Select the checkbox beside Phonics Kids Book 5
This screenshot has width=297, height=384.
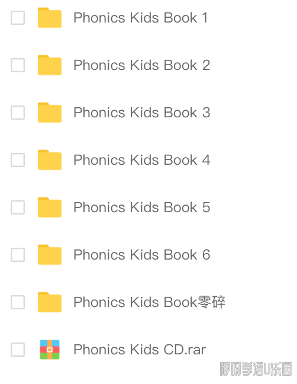tap(18, 207)
